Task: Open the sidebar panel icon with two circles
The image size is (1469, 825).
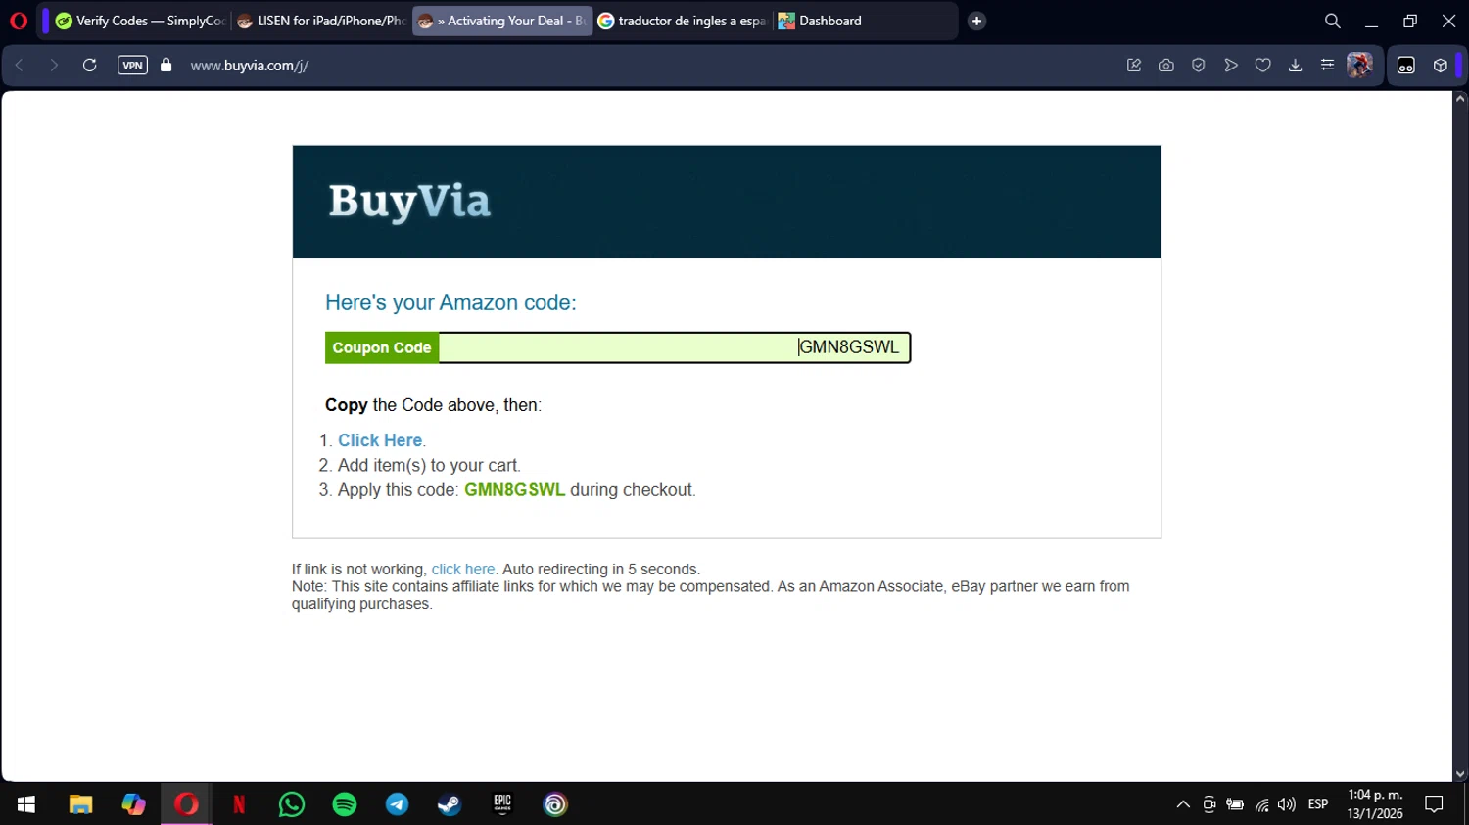Action: [x=1406, y=66]
